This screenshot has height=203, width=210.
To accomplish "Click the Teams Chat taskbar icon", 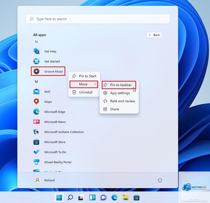I will pos(103,197).
